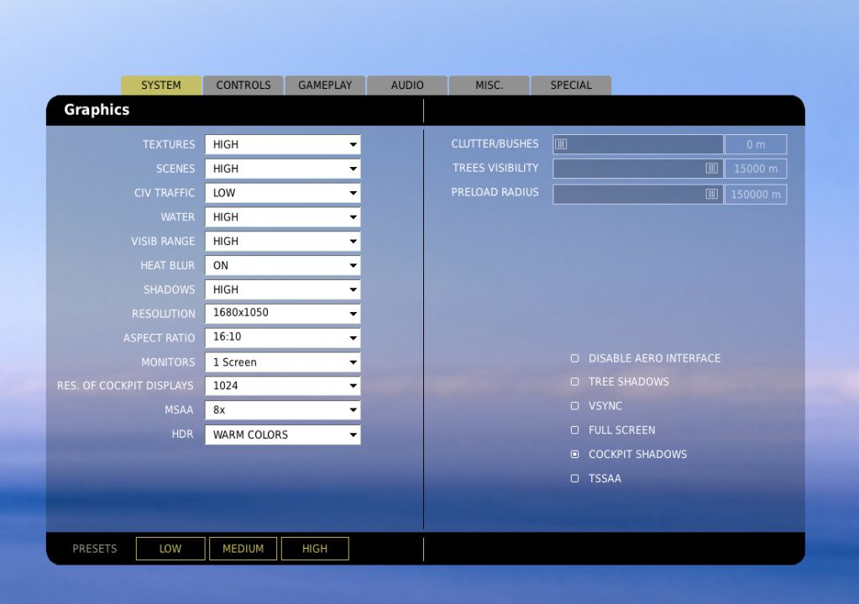859x604 pixels.
Task: Enable FULL SCREEN mode
Action: click(574, 430)
